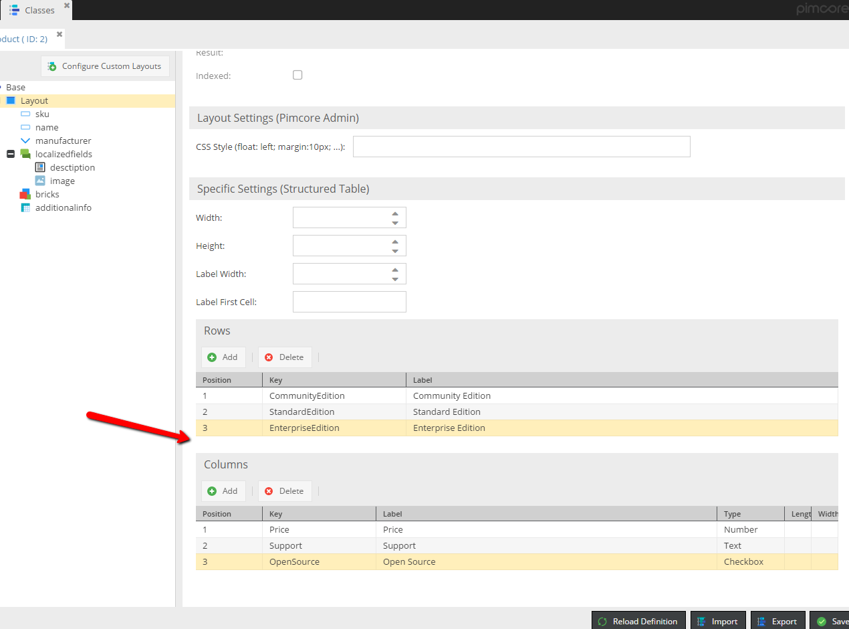
Task: Click the manufacturer select field icon
Action: pos(25,141)
